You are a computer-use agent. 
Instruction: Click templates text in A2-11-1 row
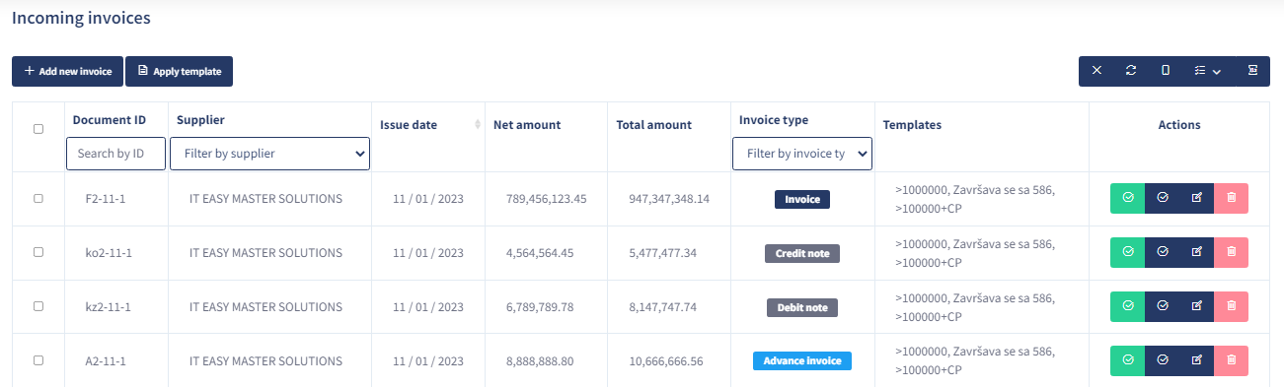(x=976, y=360)
